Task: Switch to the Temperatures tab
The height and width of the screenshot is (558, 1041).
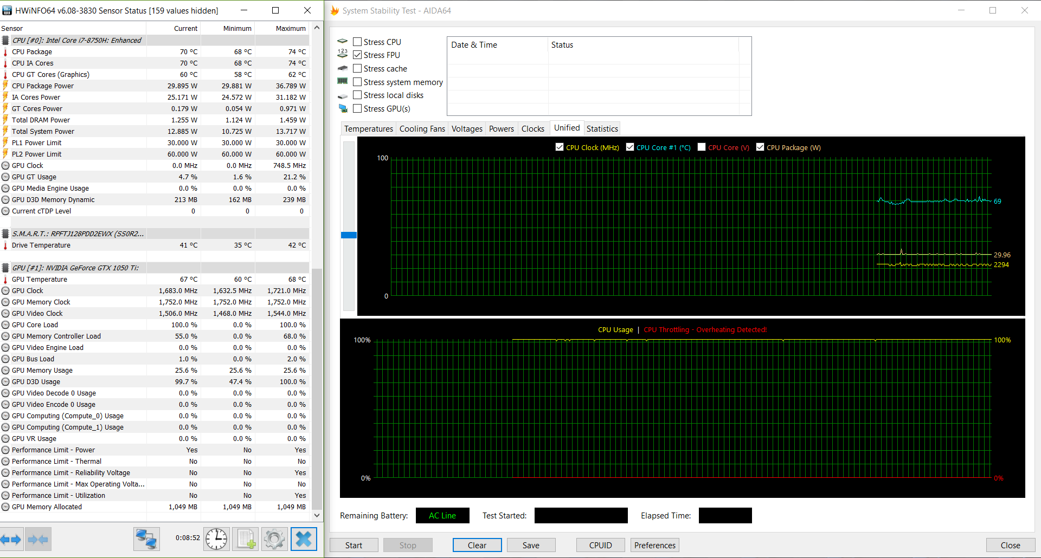Action: point(369,128)
